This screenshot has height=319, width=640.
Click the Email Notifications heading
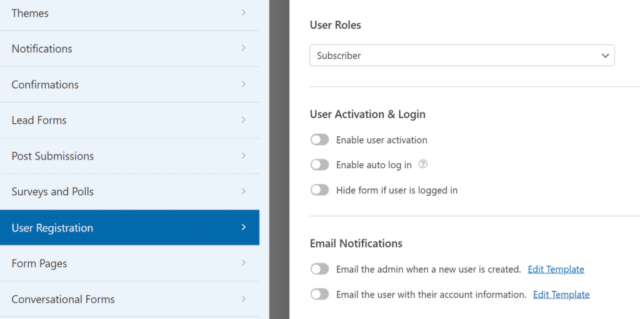coord(356,243)
